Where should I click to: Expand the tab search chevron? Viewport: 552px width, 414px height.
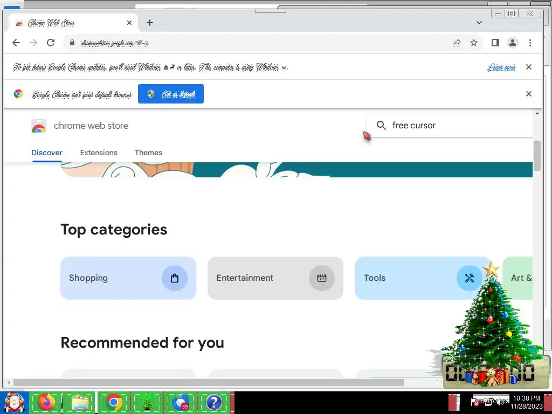(479, 23)
